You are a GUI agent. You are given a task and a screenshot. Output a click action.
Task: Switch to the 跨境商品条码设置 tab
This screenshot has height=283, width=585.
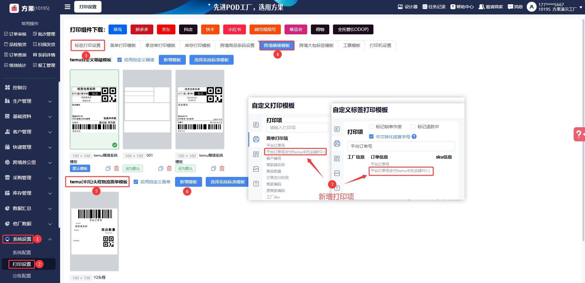point(237,45)
